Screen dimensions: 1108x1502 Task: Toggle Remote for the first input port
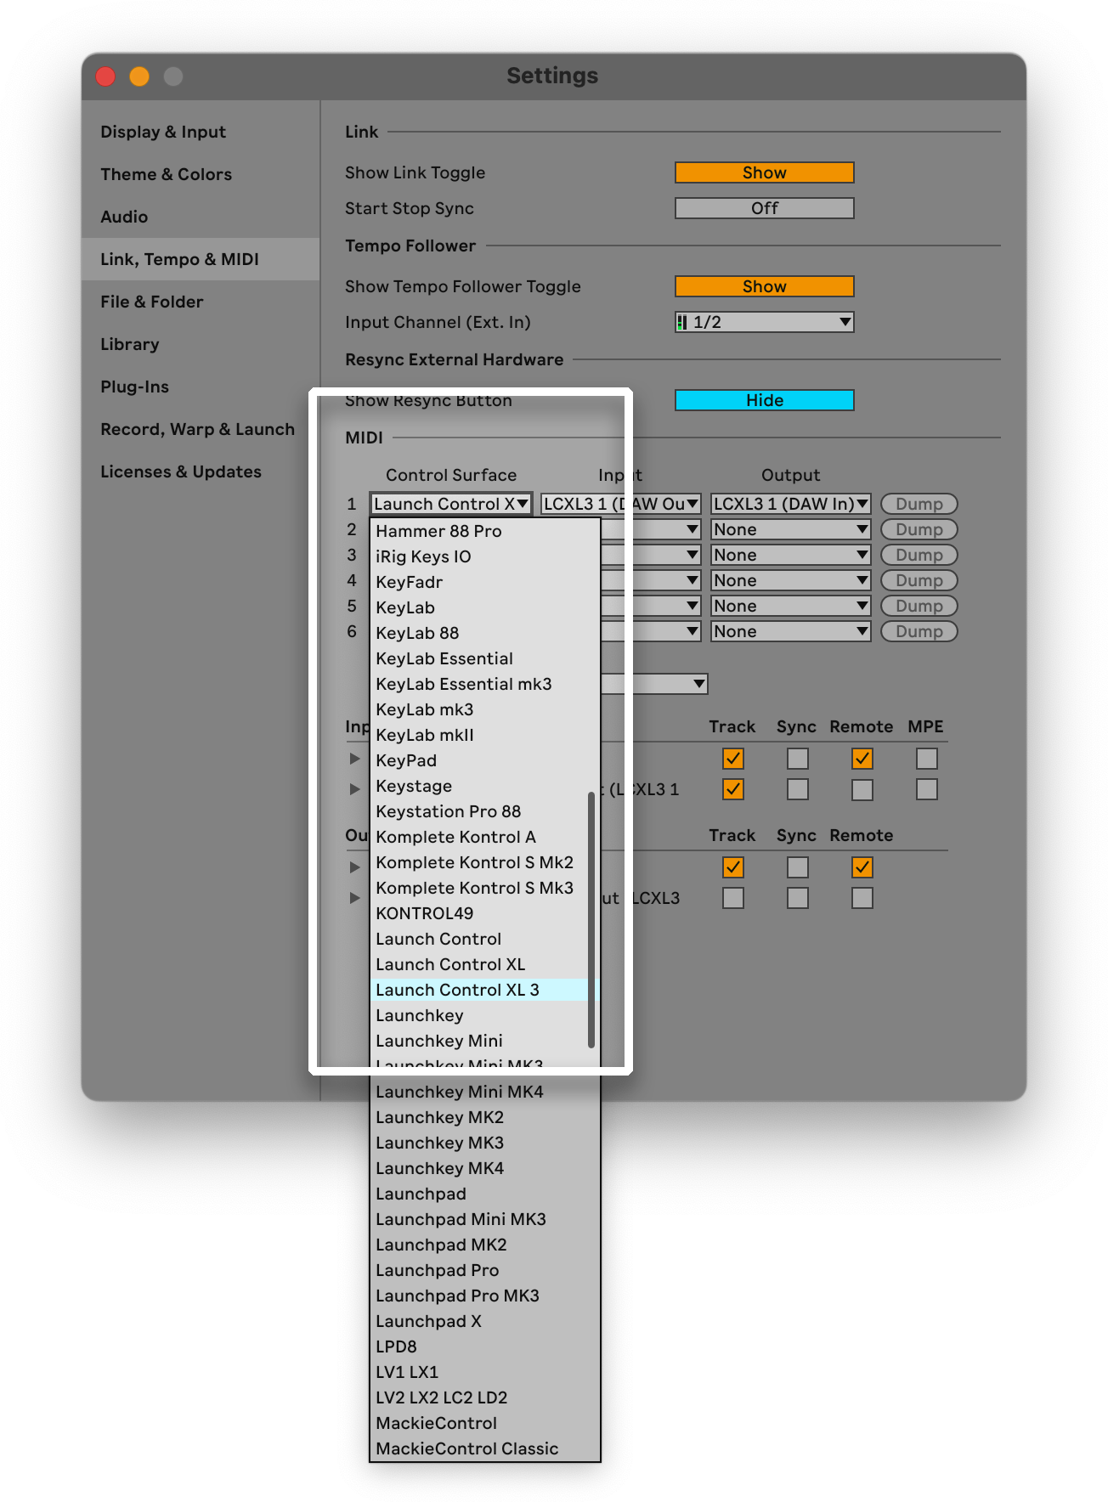(x=862, y=759)
